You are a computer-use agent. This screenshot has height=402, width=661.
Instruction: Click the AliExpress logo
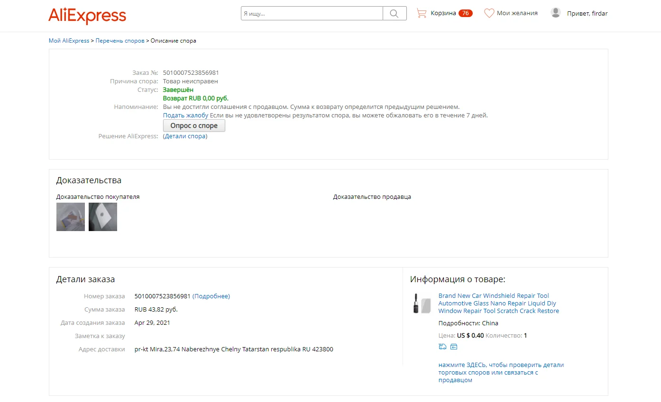tap(87, 16)
